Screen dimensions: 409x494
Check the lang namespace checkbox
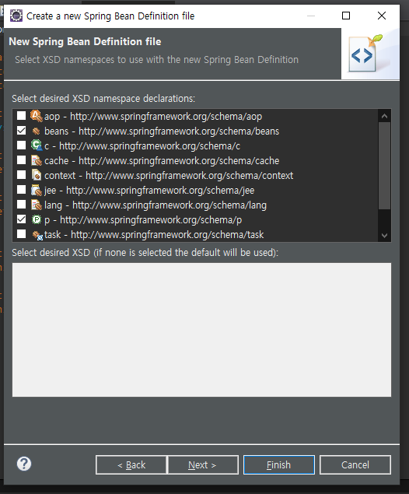(22, 205)
